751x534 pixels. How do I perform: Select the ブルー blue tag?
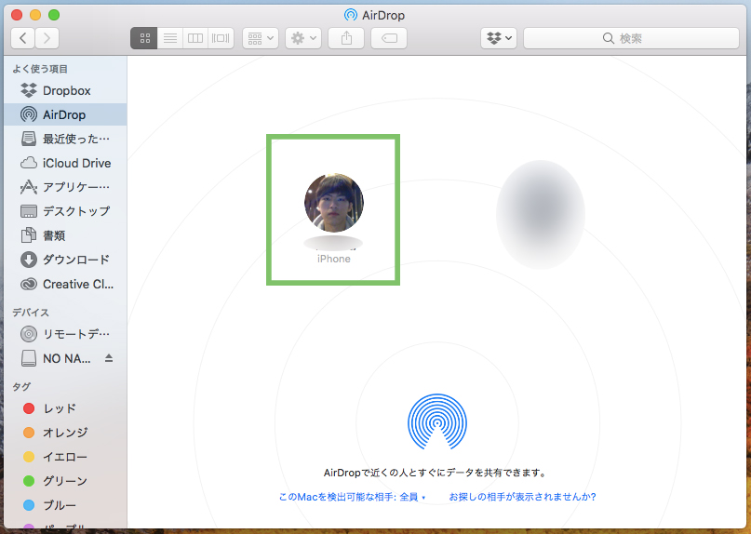pyautogui.click(x=66, y=505)
